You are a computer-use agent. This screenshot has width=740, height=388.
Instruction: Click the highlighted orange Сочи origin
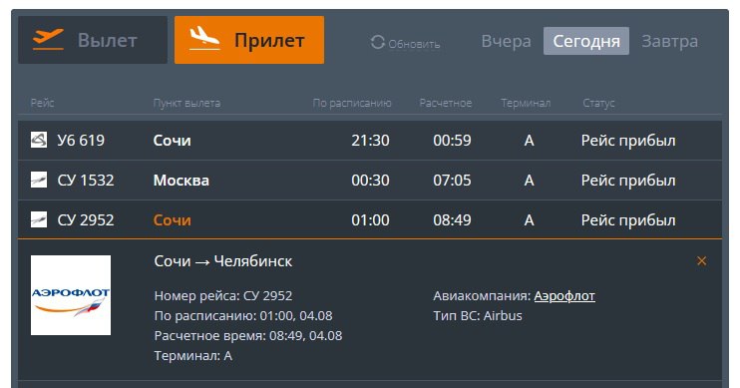173,220
